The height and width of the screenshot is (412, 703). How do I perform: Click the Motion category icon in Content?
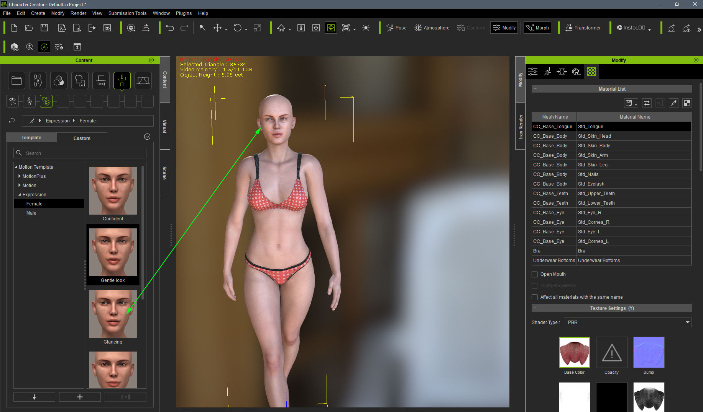(x=122, y=81)
